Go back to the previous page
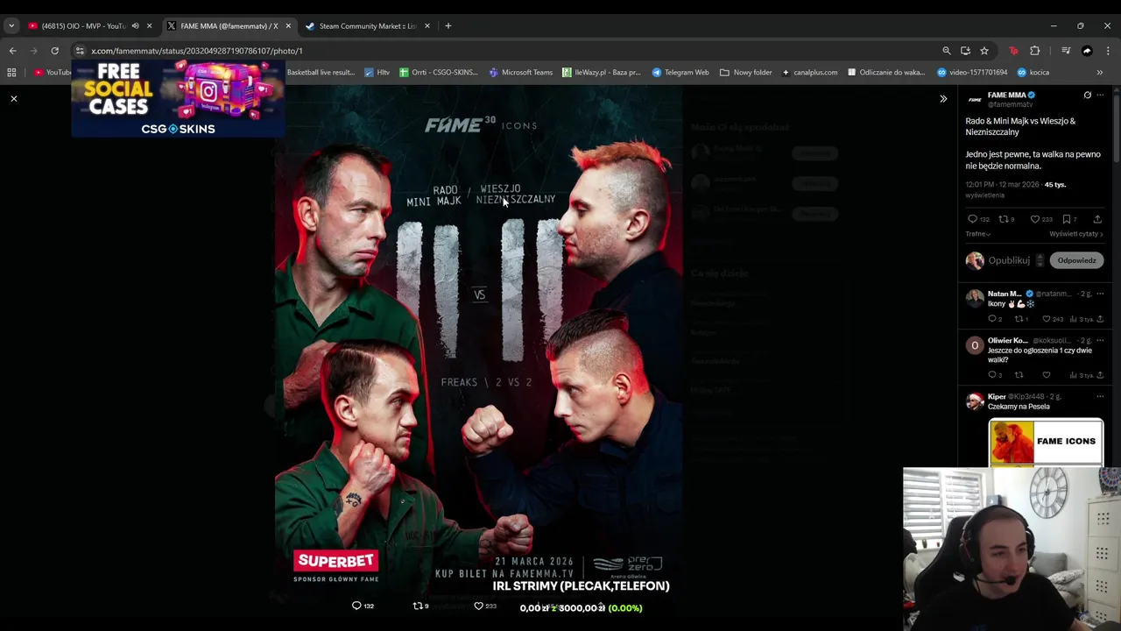The width and height of the screenshot is (1121, 631). 12,51
